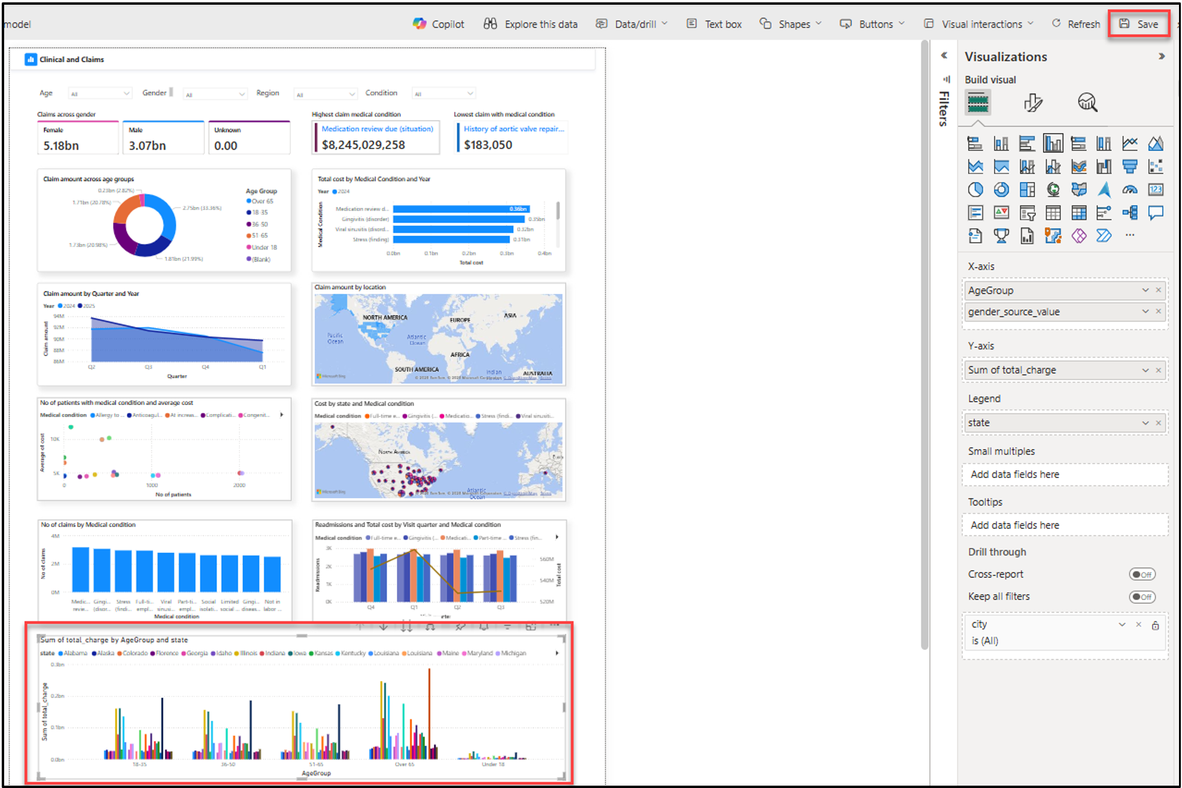
Task: Choose the area chart visual icon
Action: coord(1156,144)
